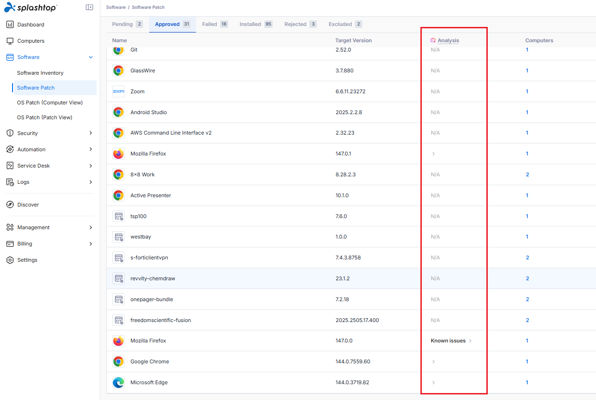The height and width of the screenshot is (400, 596).
Task: Click the revvity-chemdraw package icon
Action: (x=118, y=278)
